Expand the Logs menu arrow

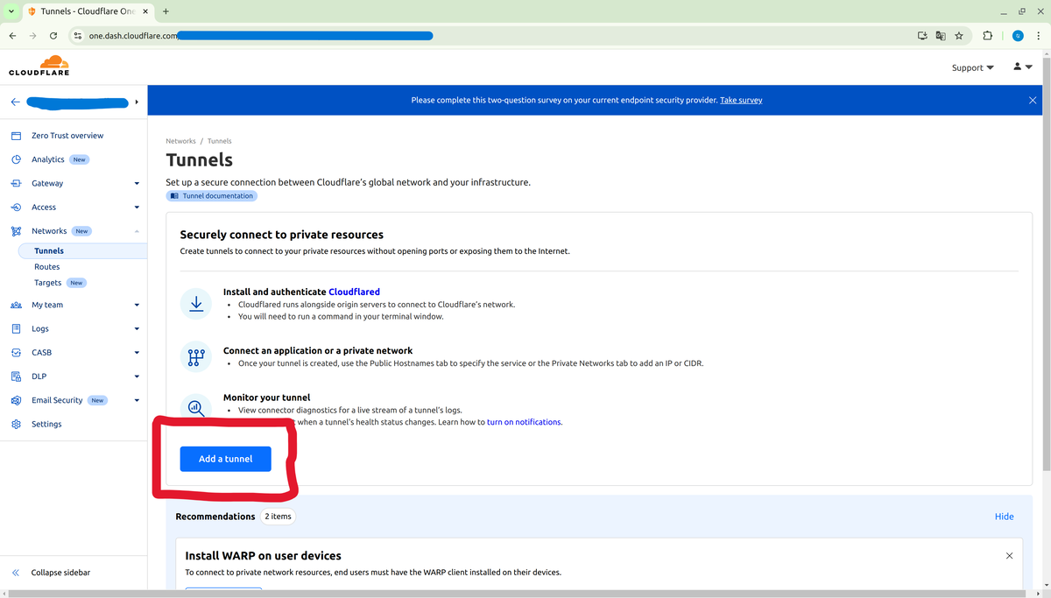[x=137, y=329]
